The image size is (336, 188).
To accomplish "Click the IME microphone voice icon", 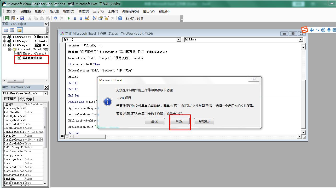I will pyautogui.click(x=329, y=30).
